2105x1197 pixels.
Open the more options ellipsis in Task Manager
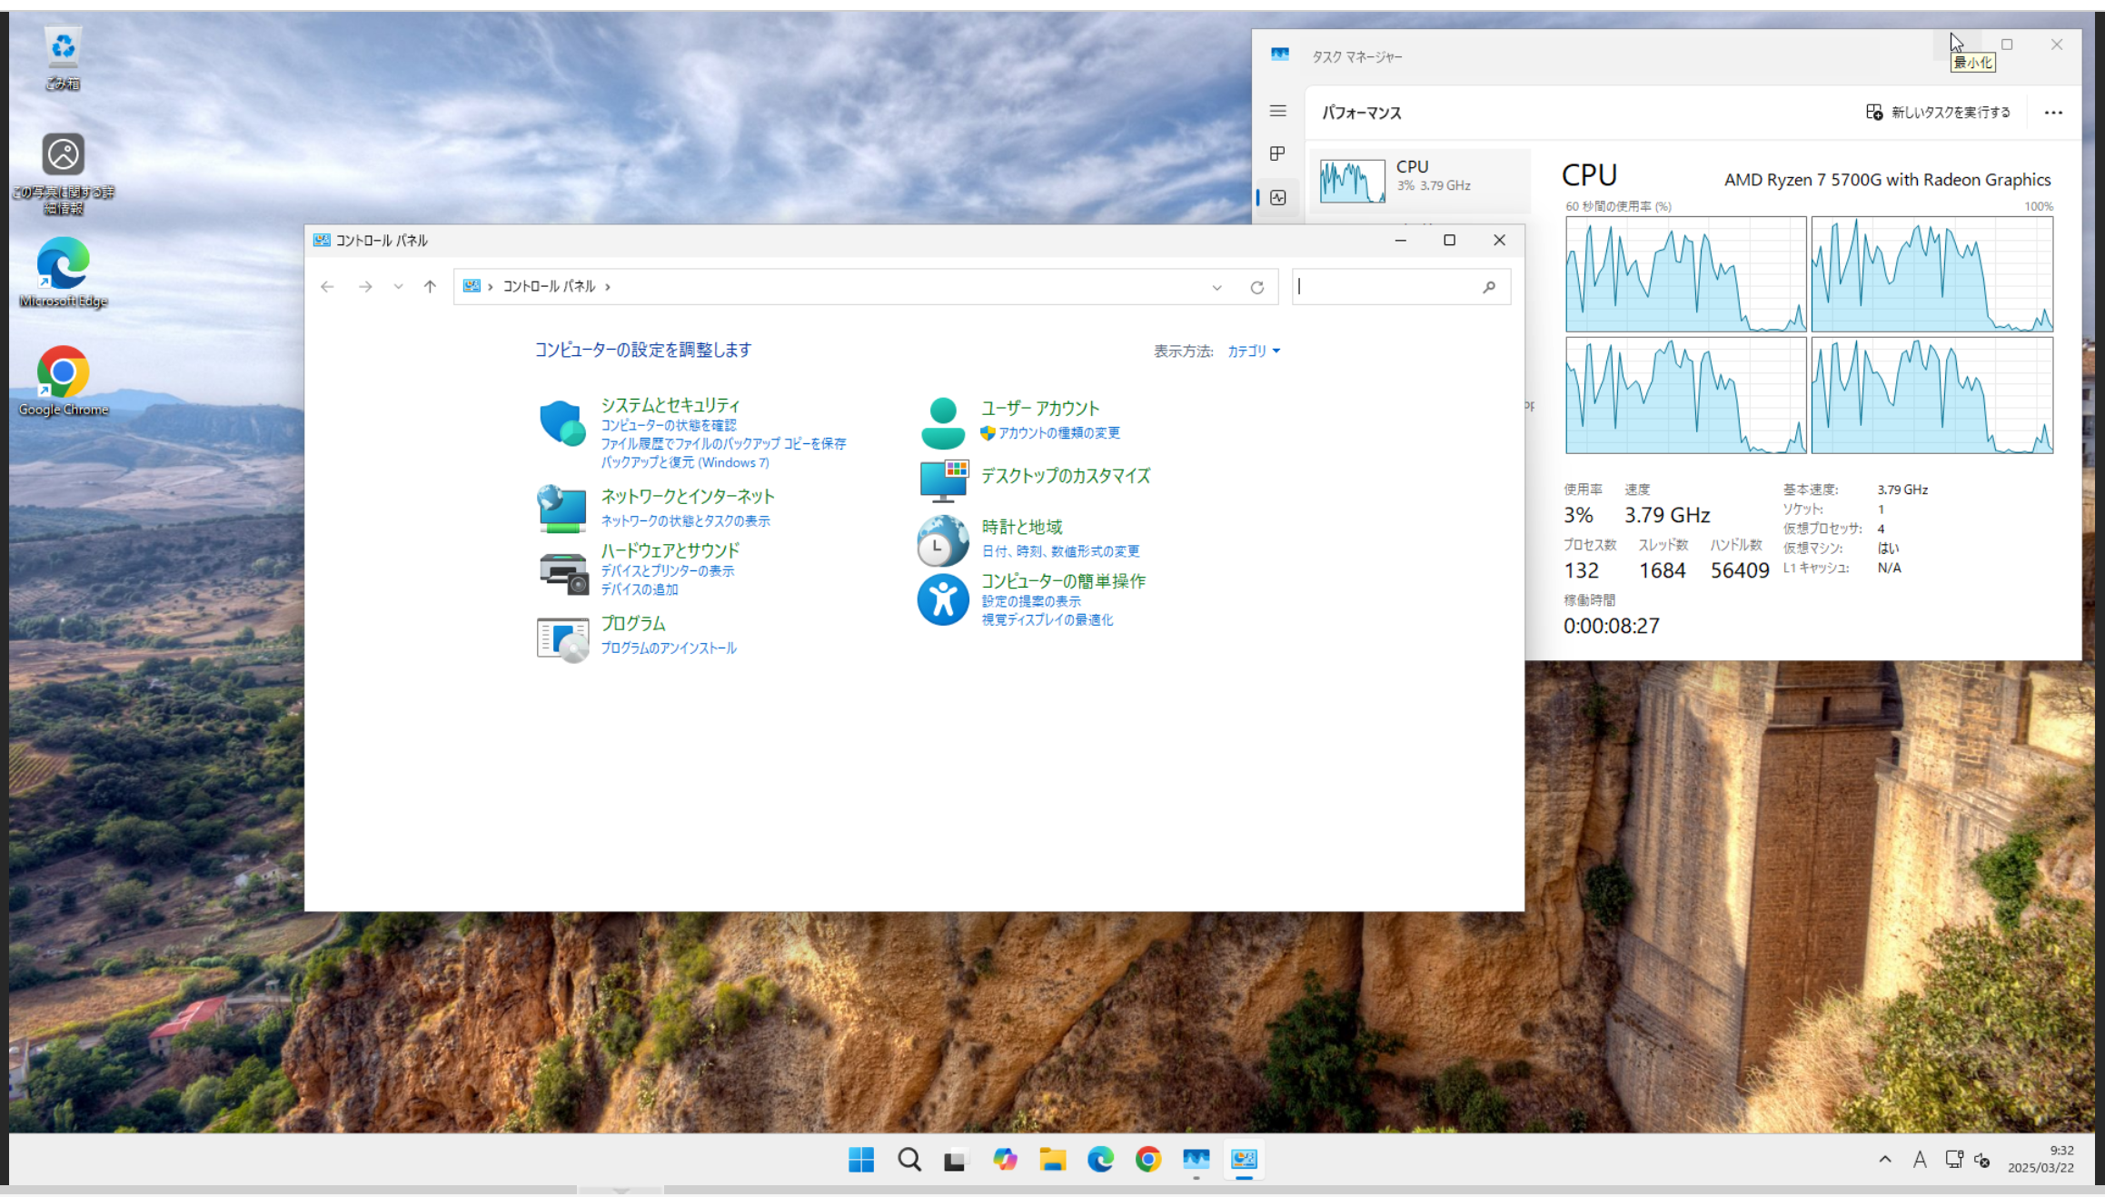(x=2053, y=113)
